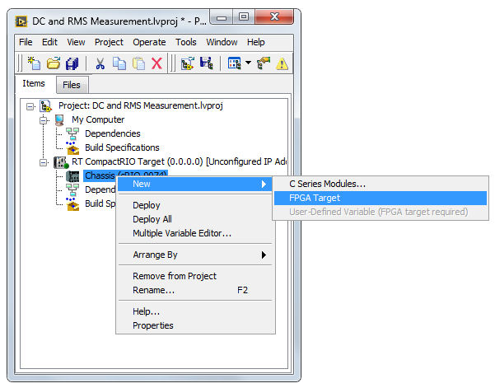
Task: Click the yellow warning triangle icon
Action: 282,63
